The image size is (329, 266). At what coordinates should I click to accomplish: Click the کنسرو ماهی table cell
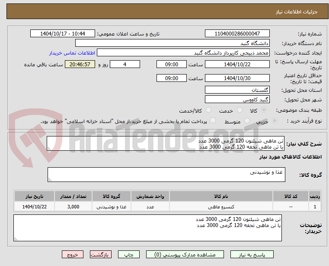click(221, 207)
